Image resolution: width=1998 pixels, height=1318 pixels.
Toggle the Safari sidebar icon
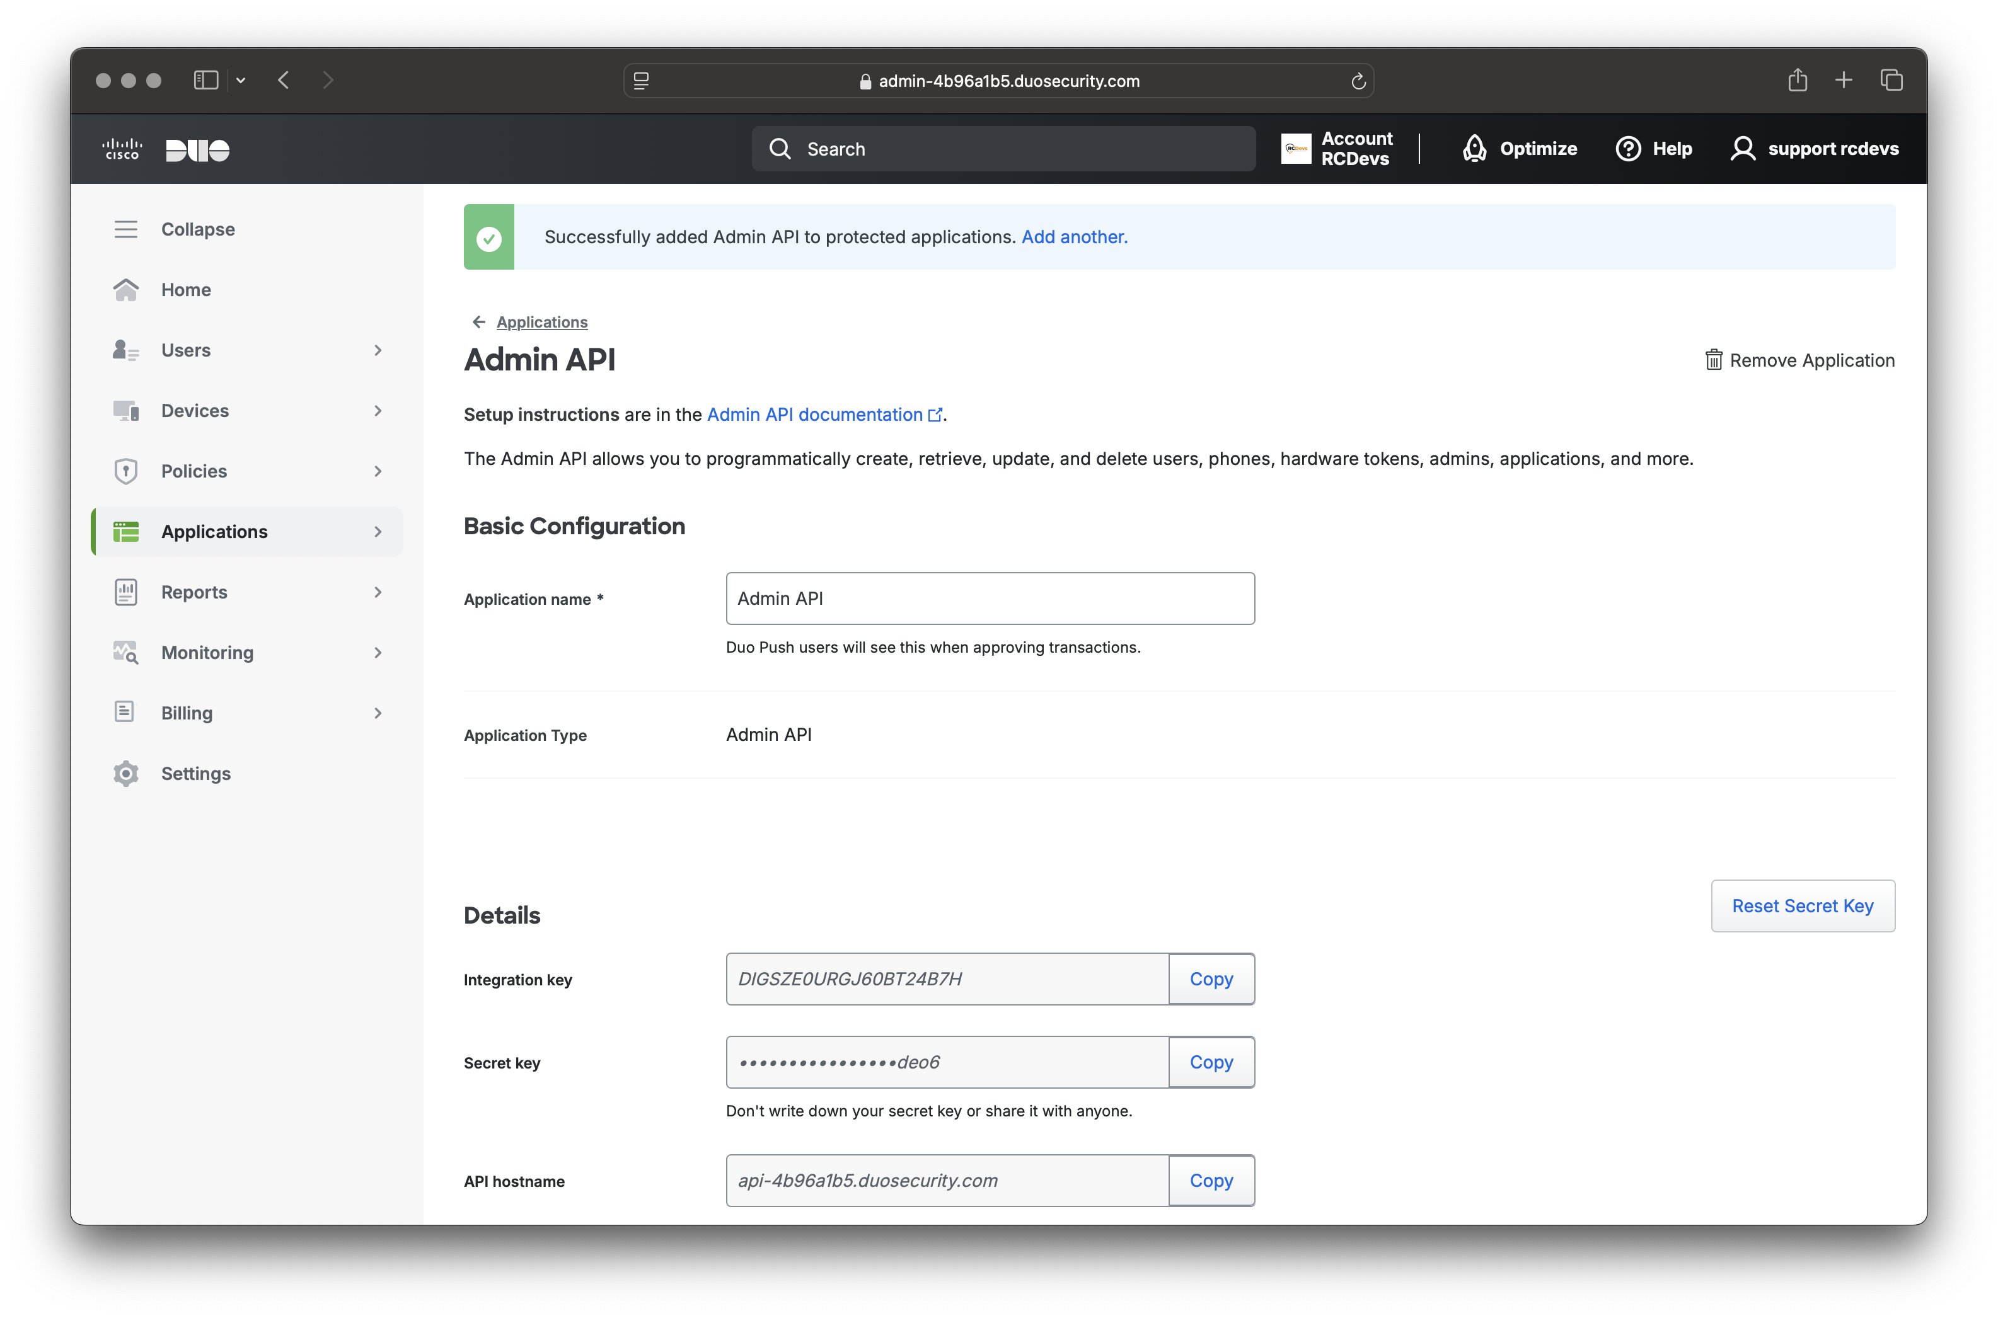(x=206, y=81)
